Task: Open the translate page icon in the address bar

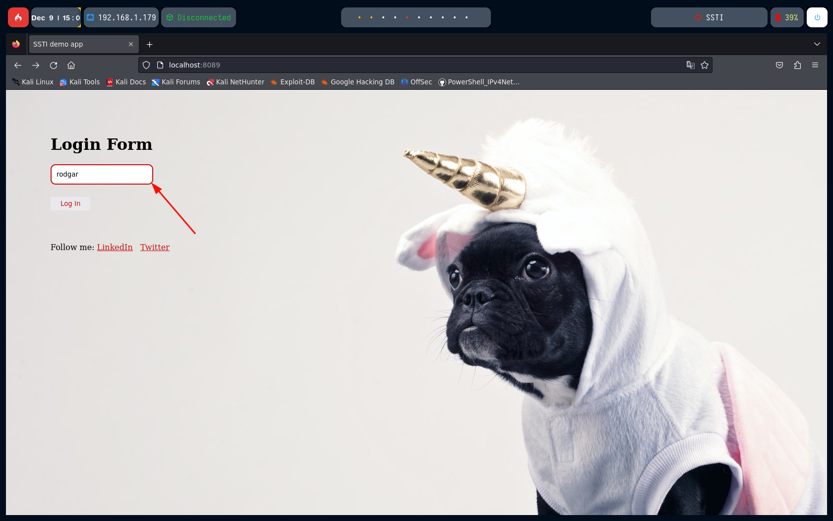Action: [x=690, y=65]
